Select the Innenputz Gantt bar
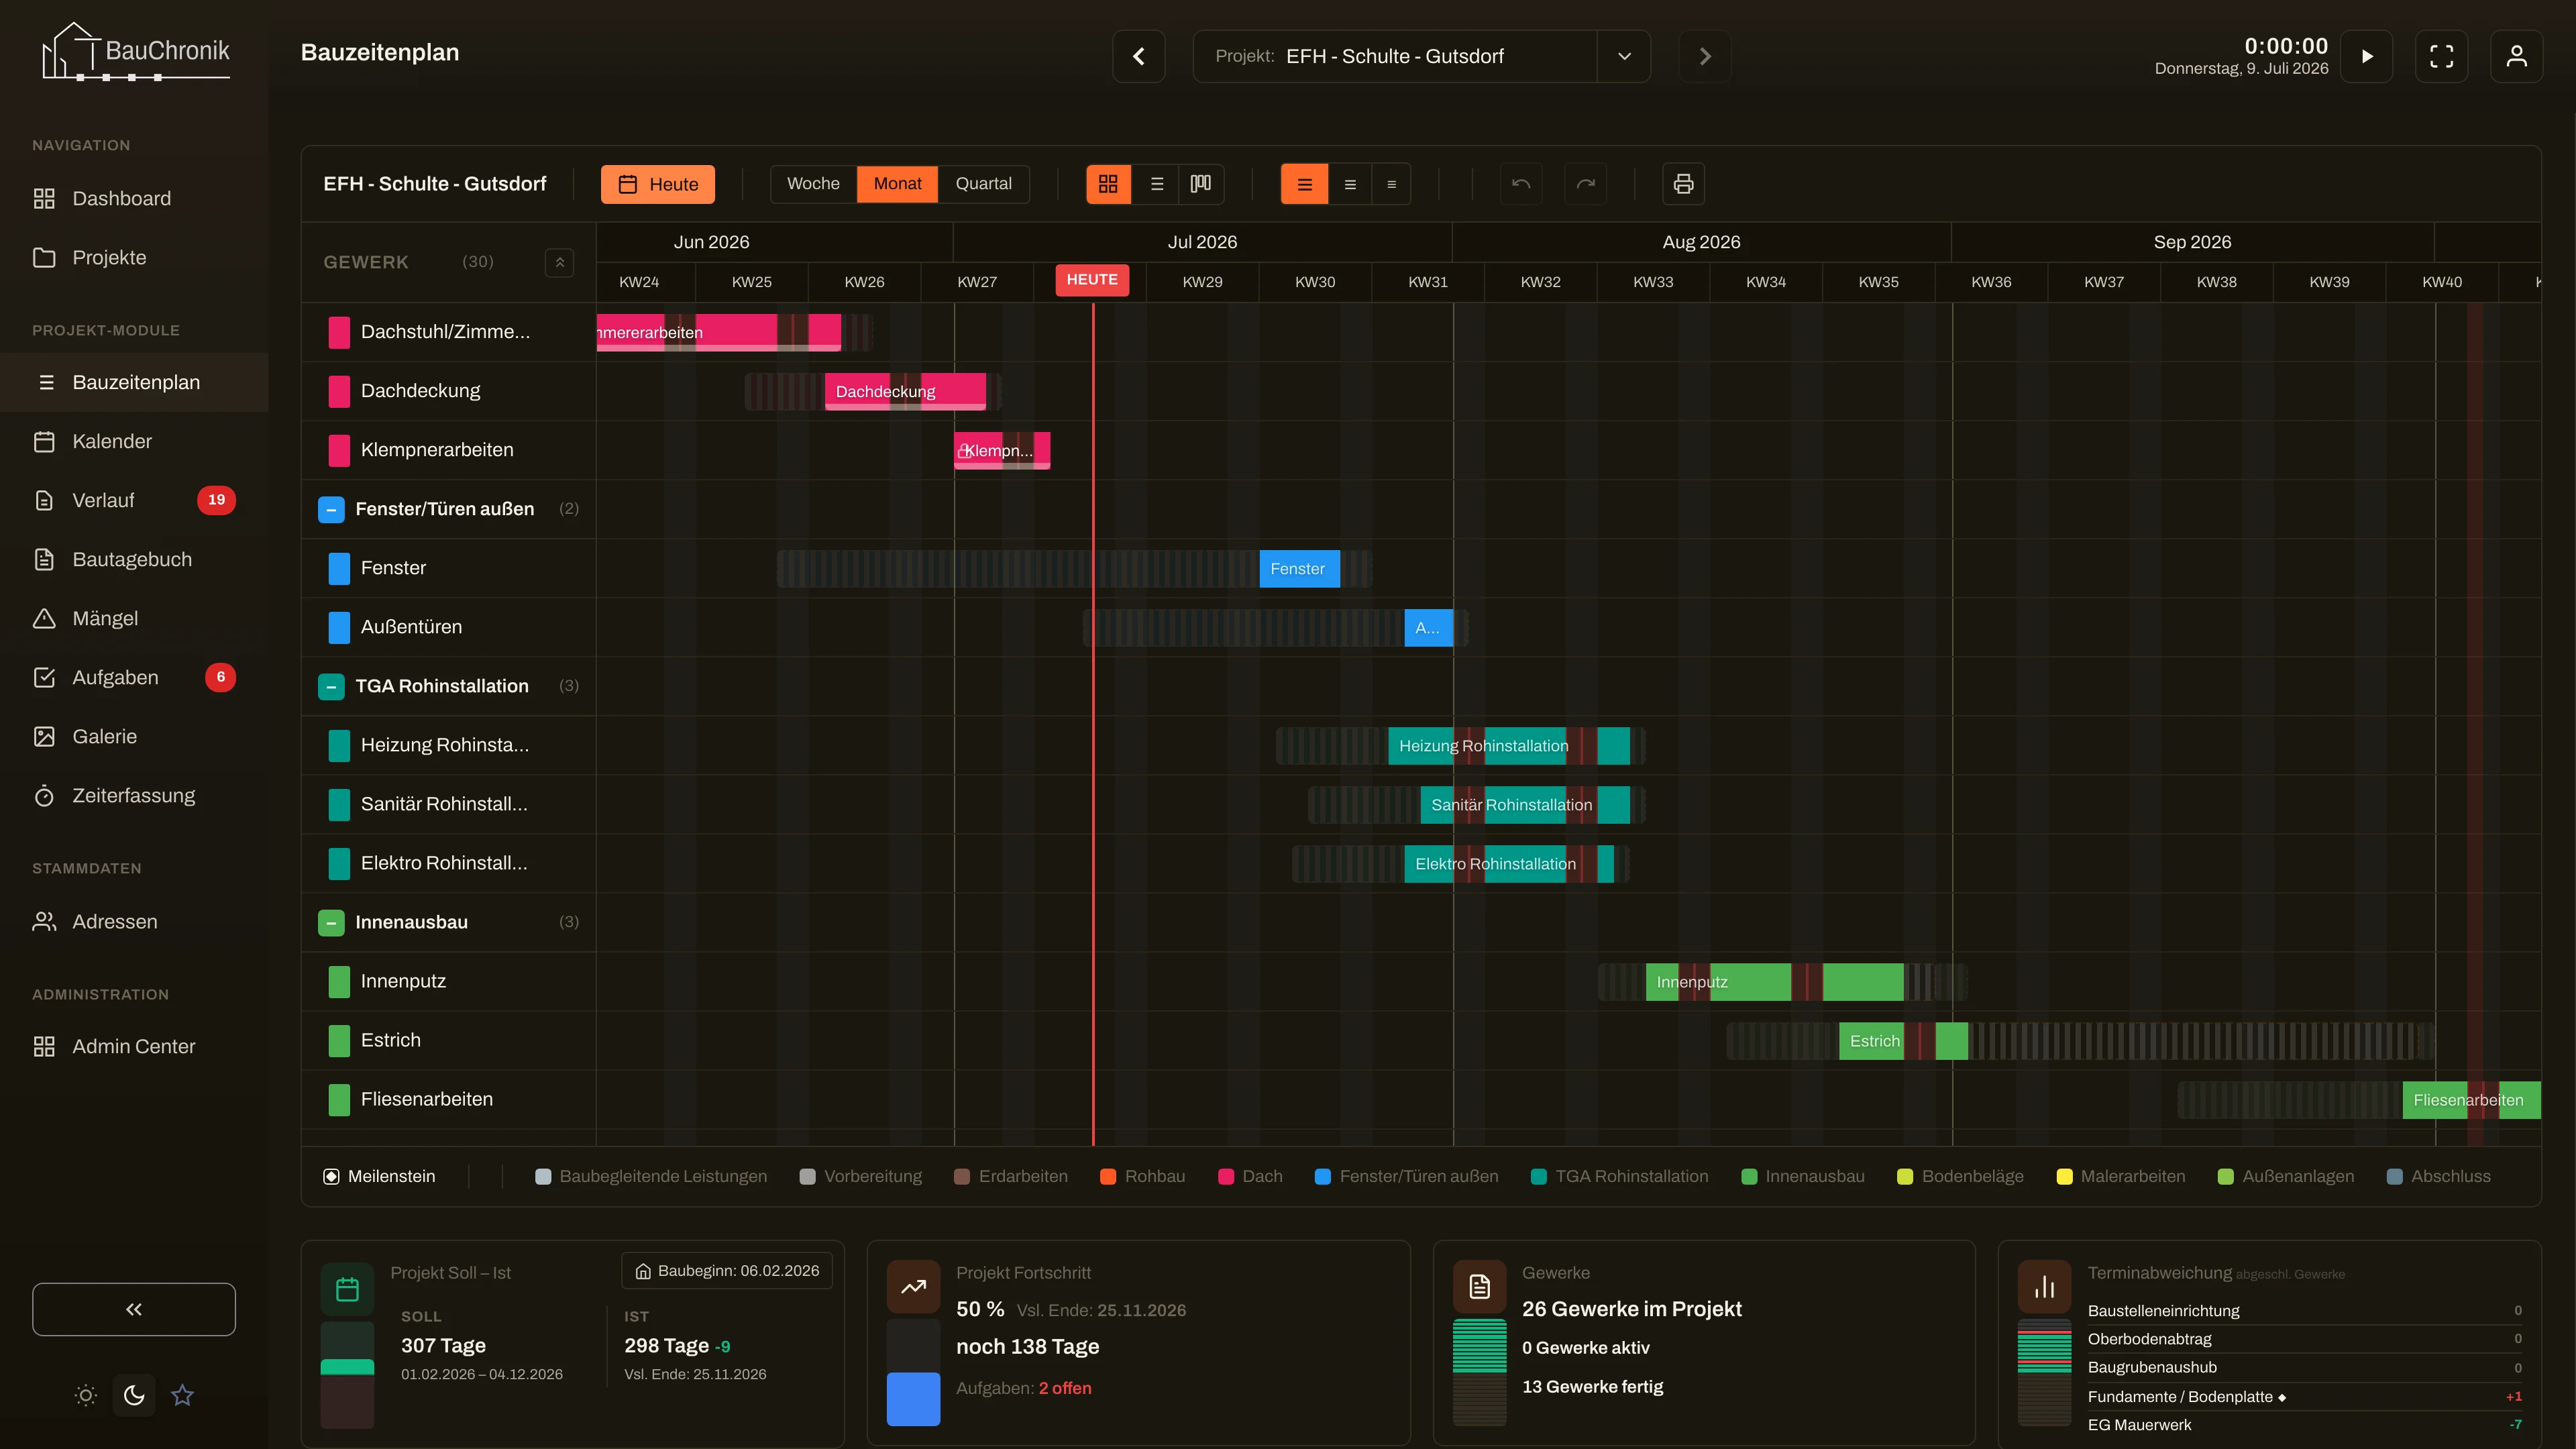2576x1449 pixels. tap(1775, 982)
